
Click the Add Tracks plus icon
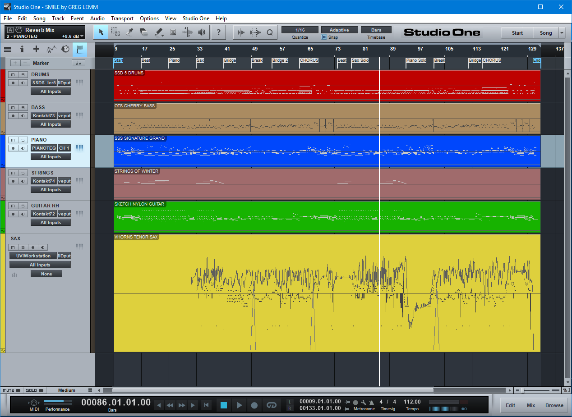click(37, 49)
